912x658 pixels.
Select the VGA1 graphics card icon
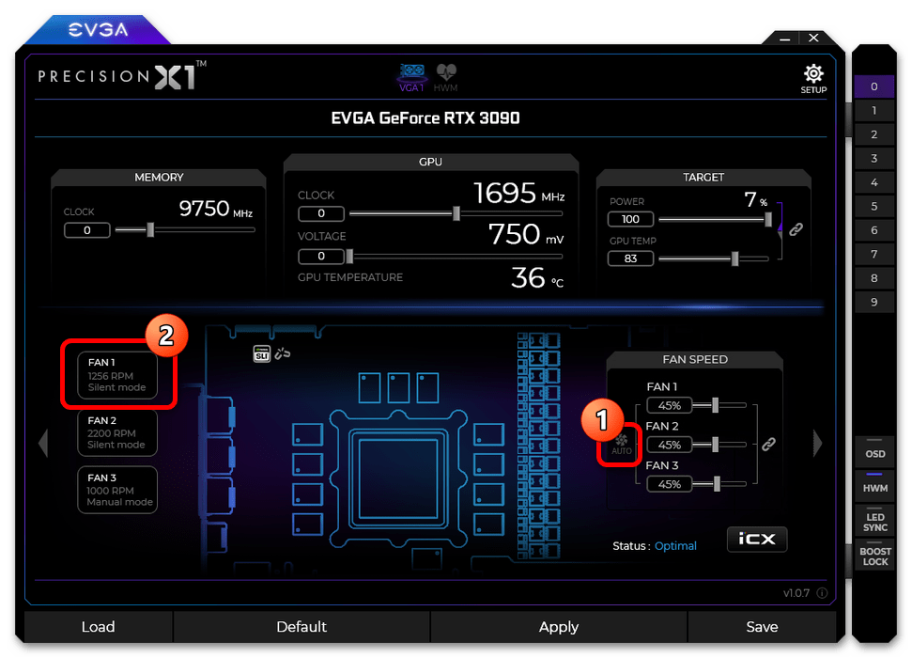tap(412, 76)
